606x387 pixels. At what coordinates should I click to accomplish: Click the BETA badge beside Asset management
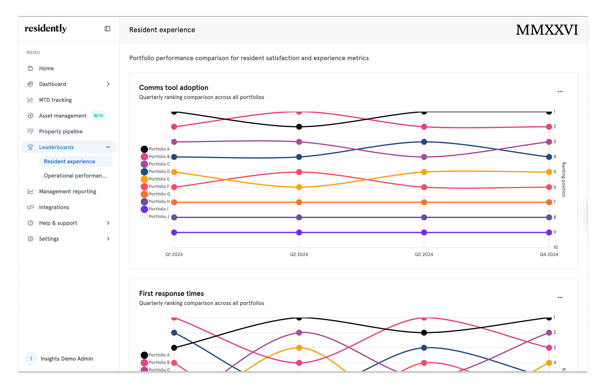coord(98,116)
